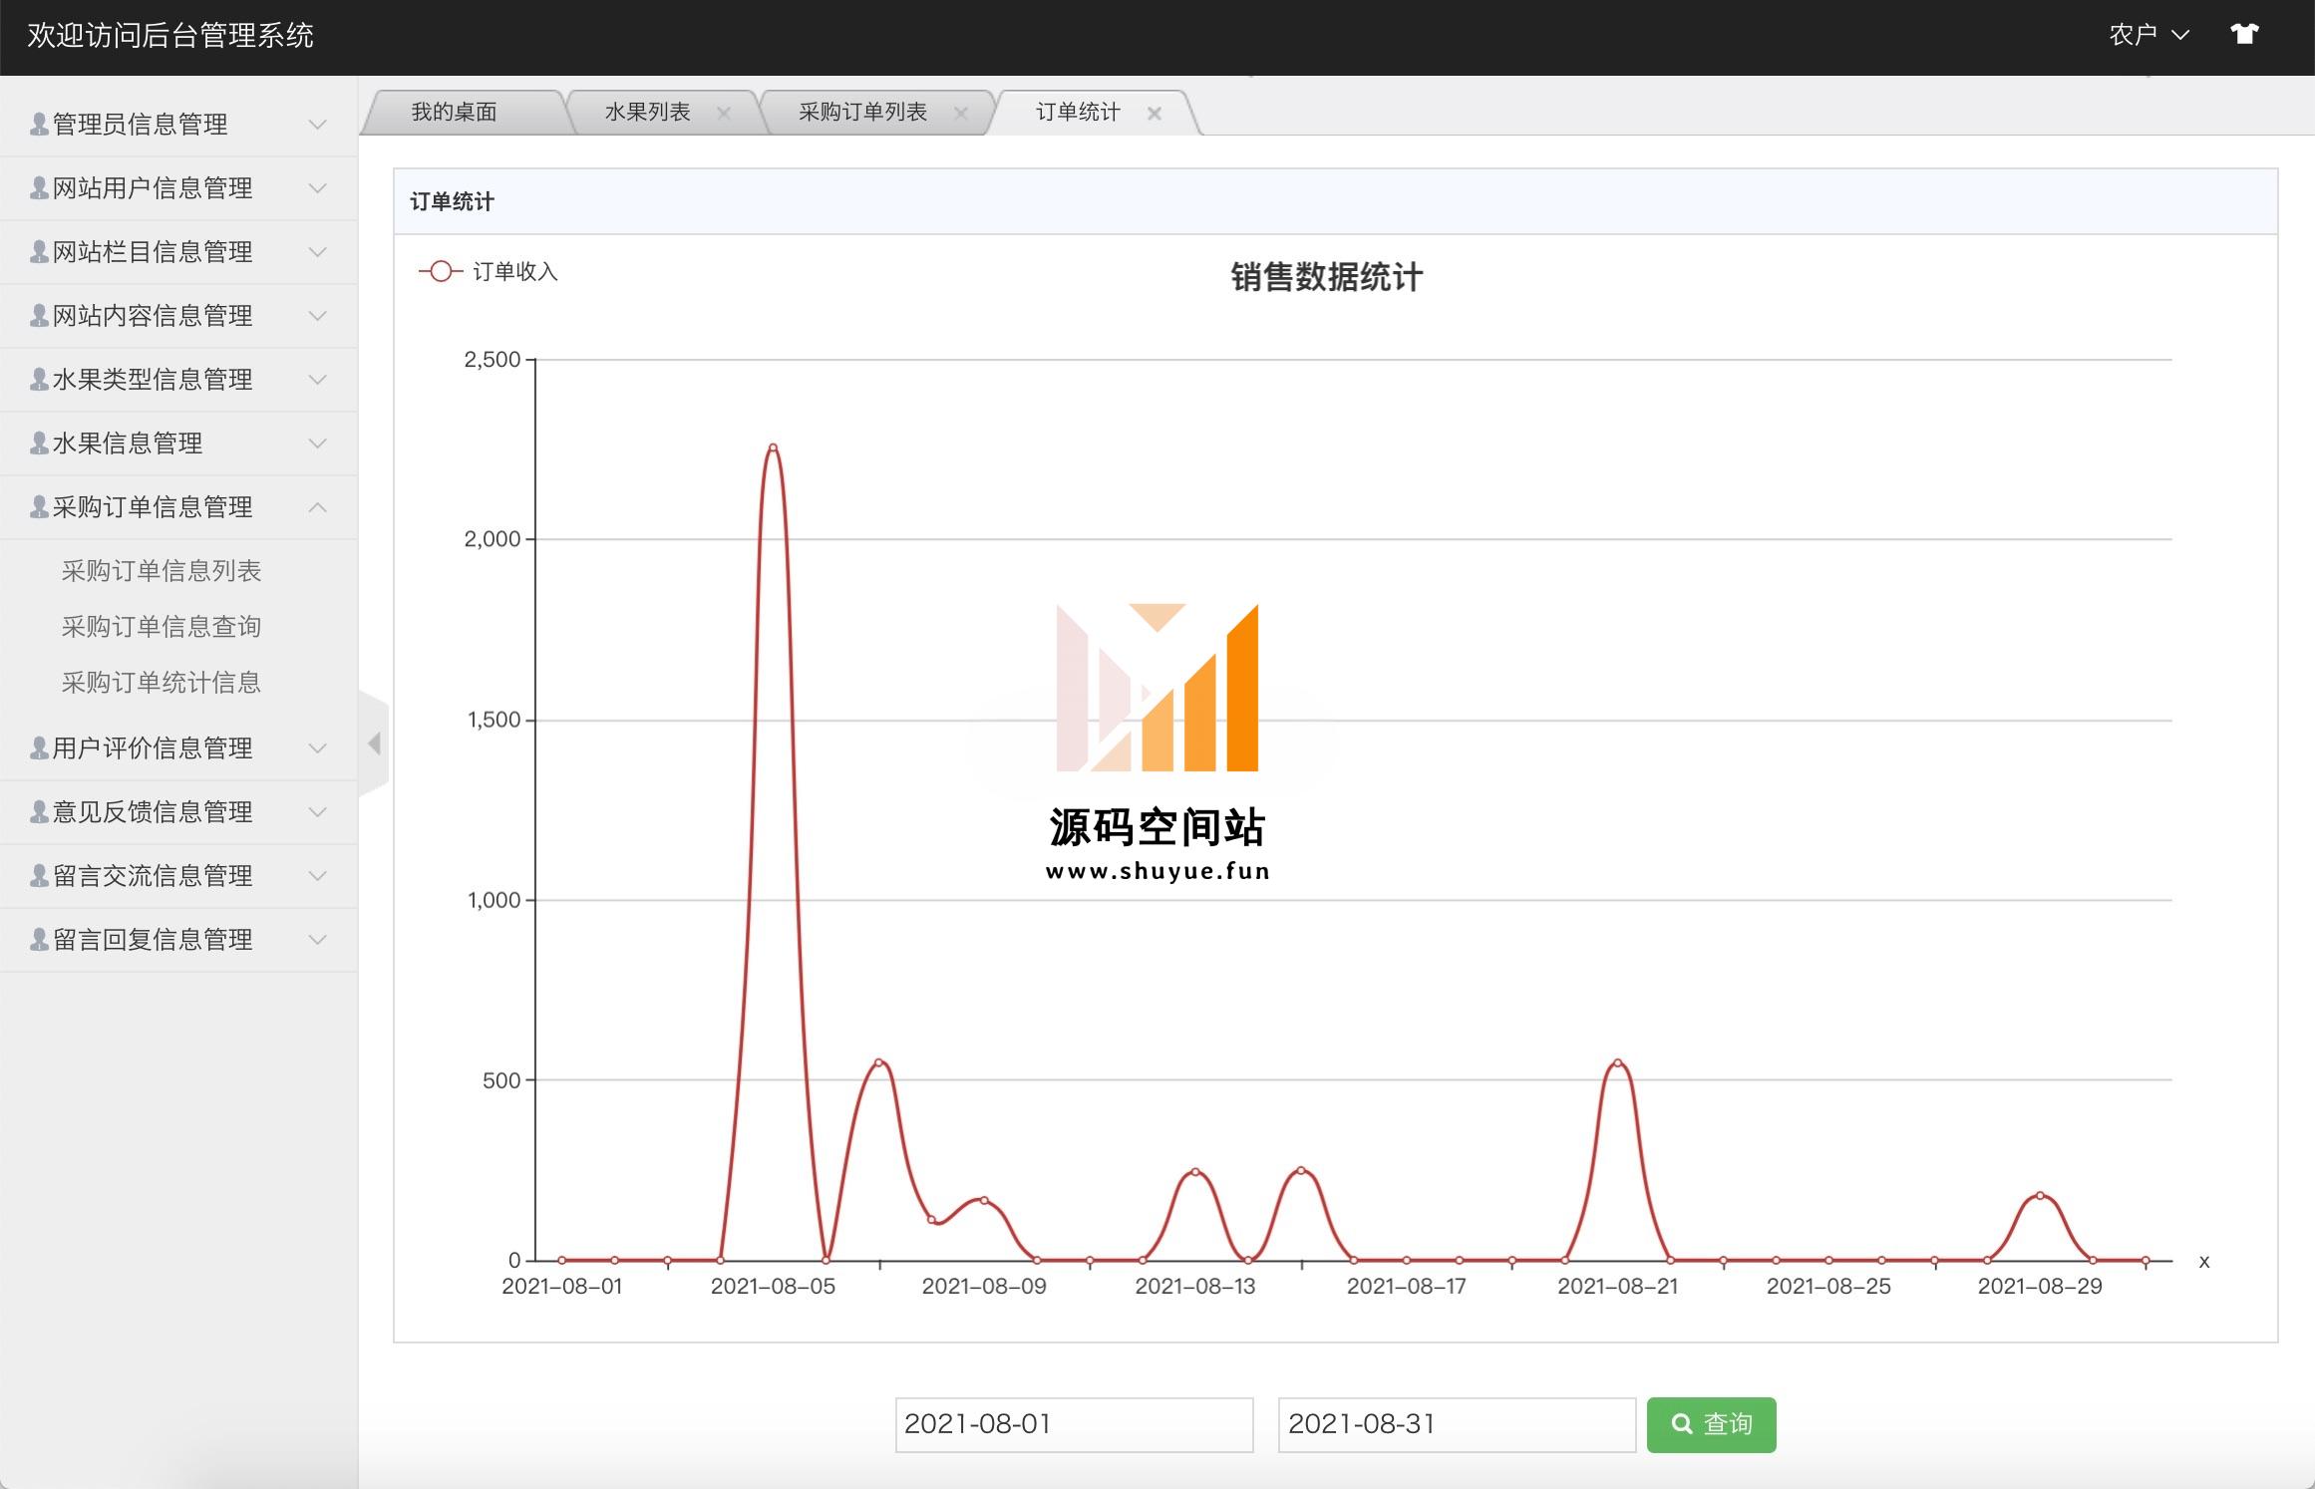Screen dimensions: 2315x1489
Task: Expand 水果信息管理 using its chevron
Action: tap(317, 444)
